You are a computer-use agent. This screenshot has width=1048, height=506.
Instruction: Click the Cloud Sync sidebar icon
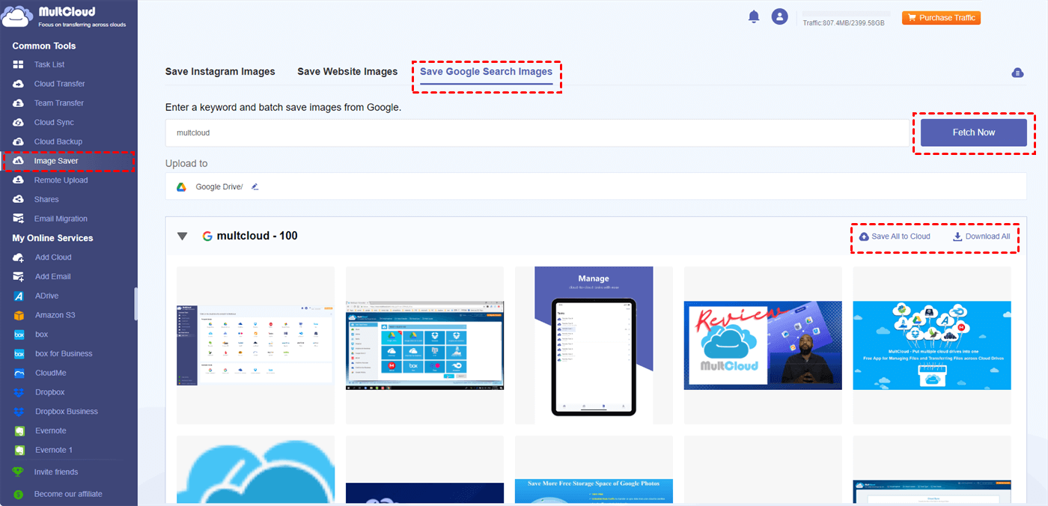19,122
